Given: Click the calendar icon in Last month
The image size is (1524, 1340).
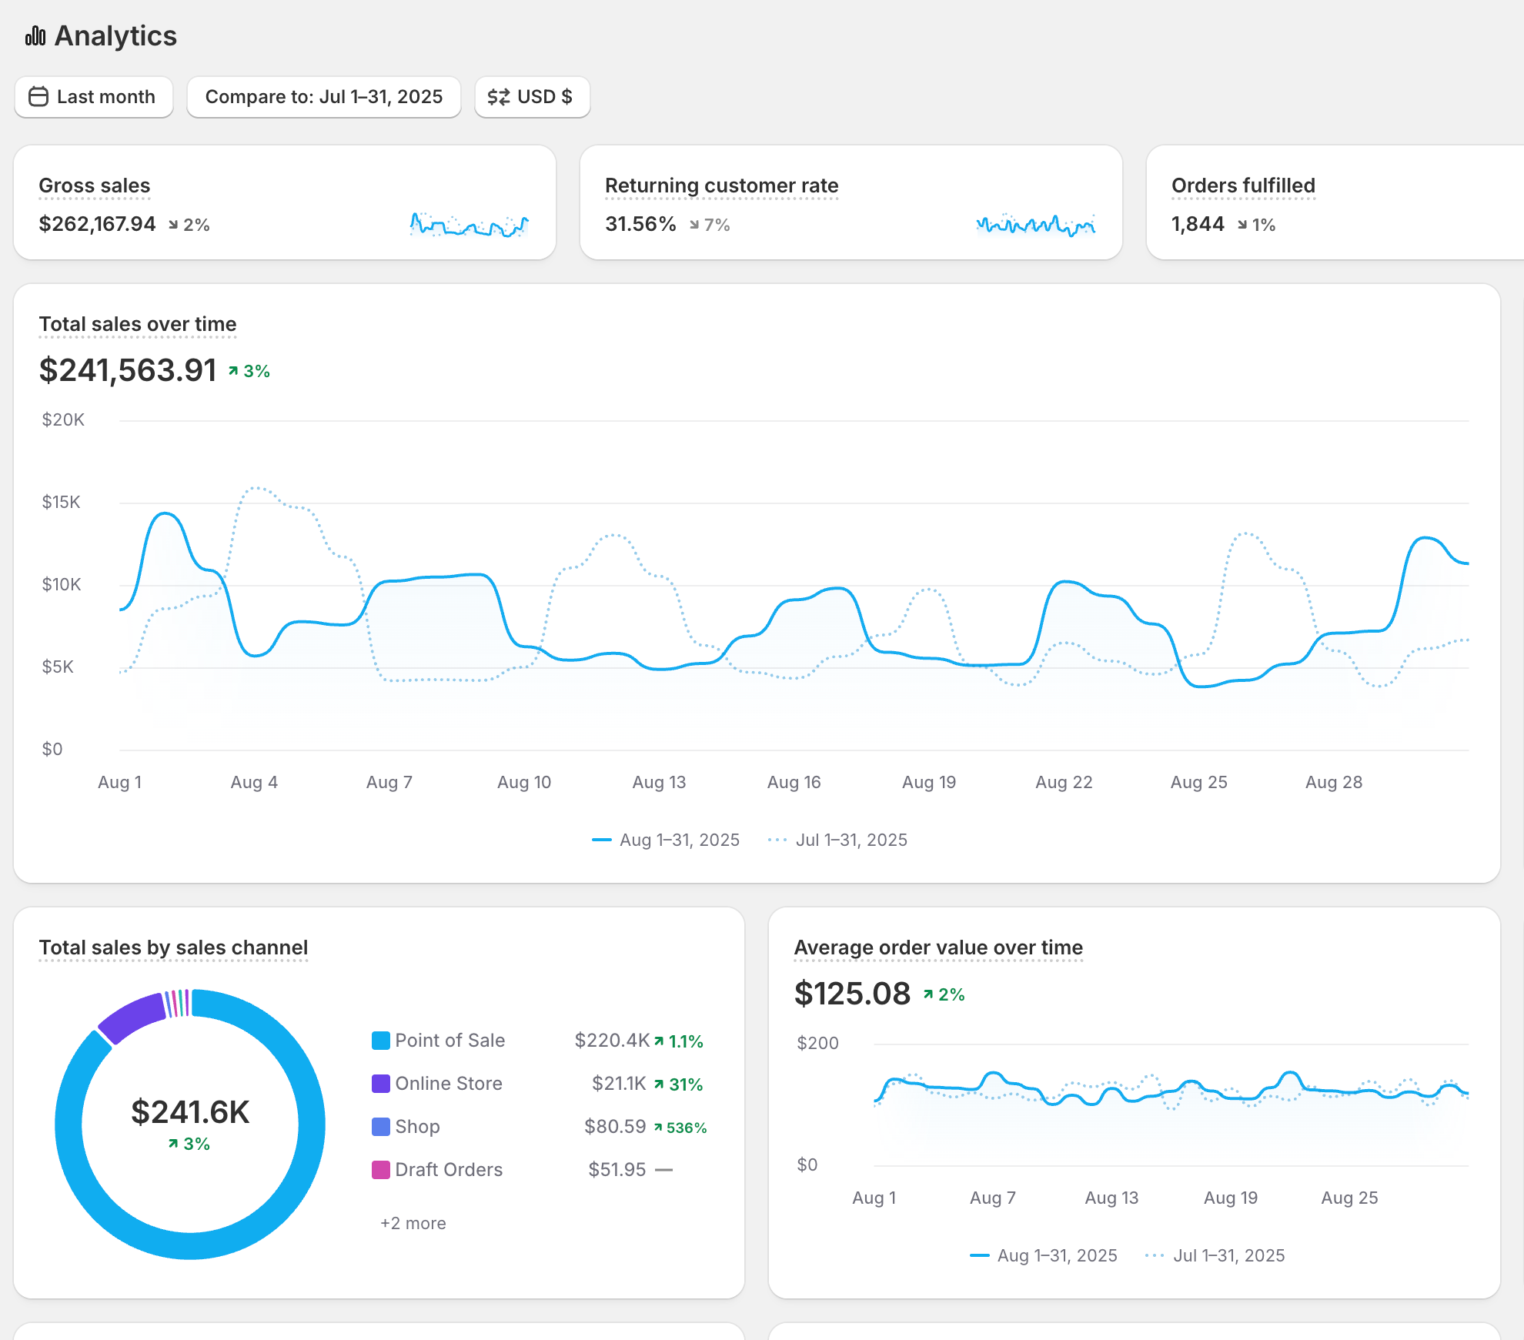Looking at the screenshot, I should [38, 97].
